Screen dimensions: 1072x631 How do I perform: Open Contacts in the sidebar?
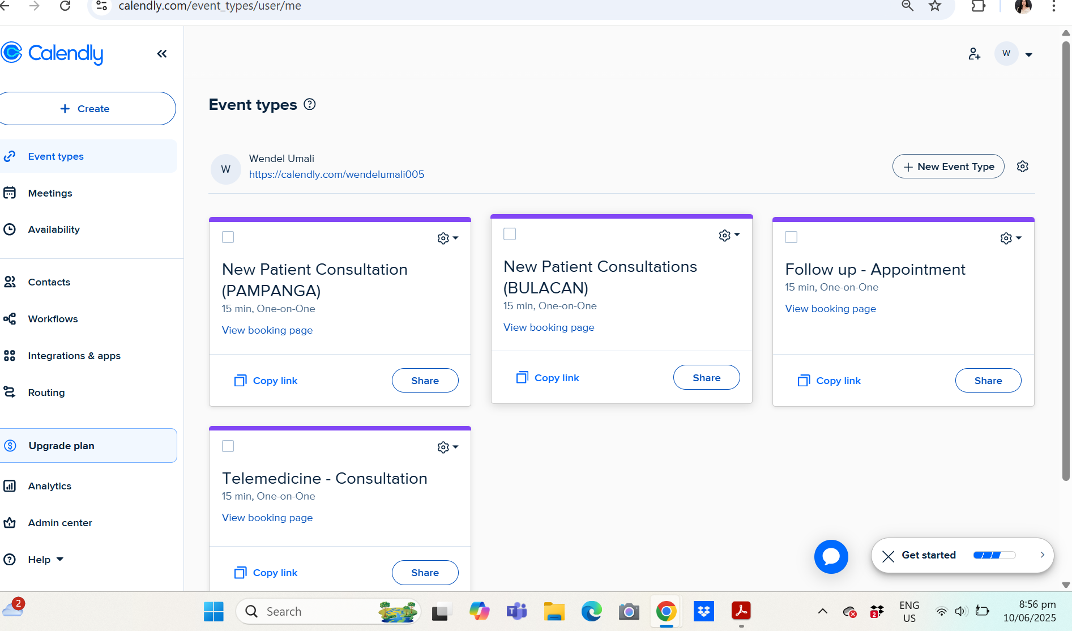tap(88, 282)
